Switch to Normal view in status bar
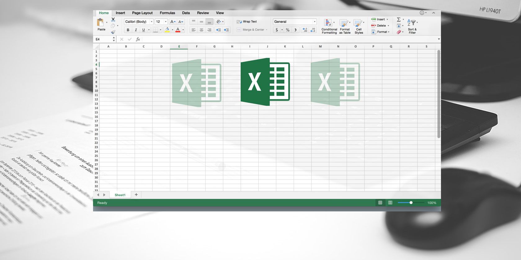 point(380,203)
